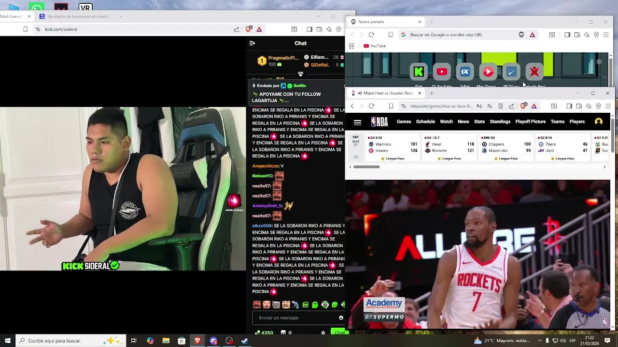Select Clippers vs Mavericks score card
The width and height of the screenshot is (618, 347).
point(506,147)
